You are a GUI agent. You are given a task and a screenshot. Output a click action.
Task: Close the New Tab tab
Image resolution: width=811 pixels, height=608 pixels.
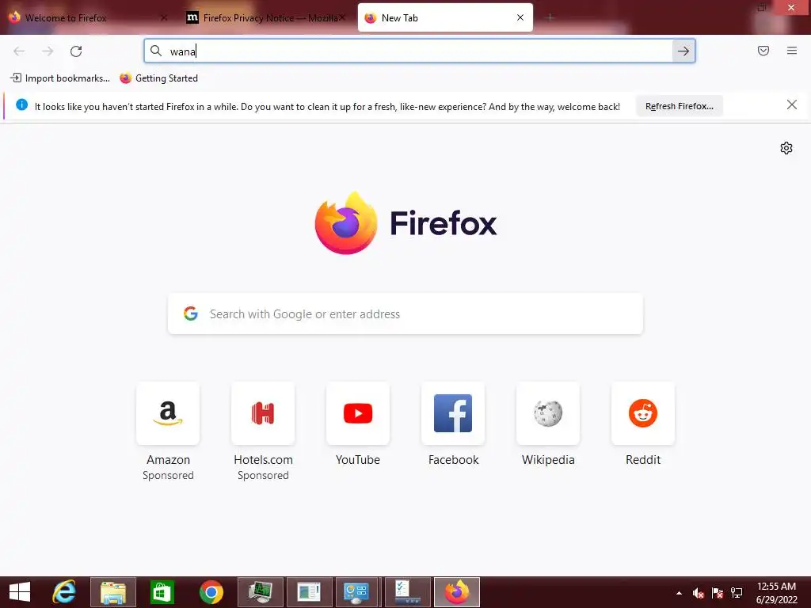(x=520, y=17)
